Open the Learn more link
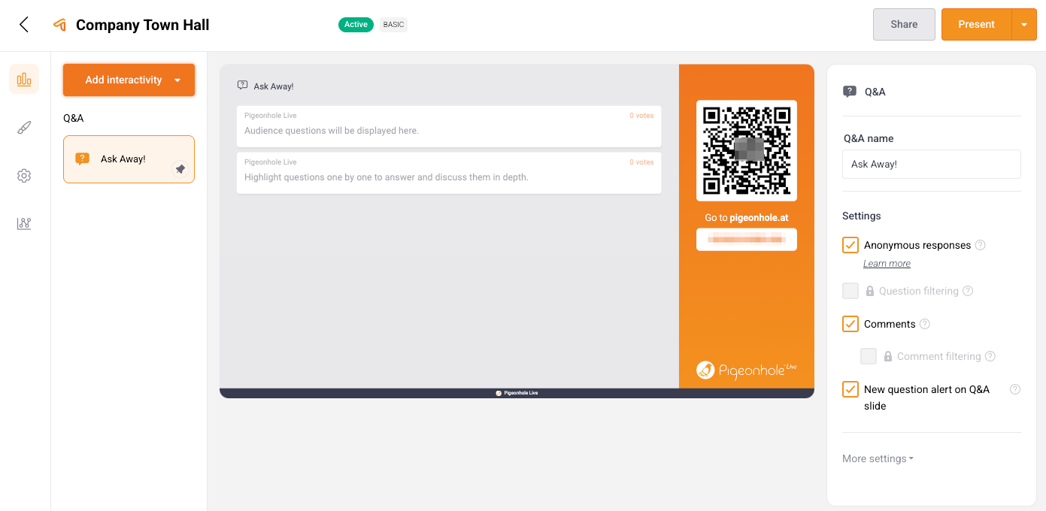 (887, 264)
